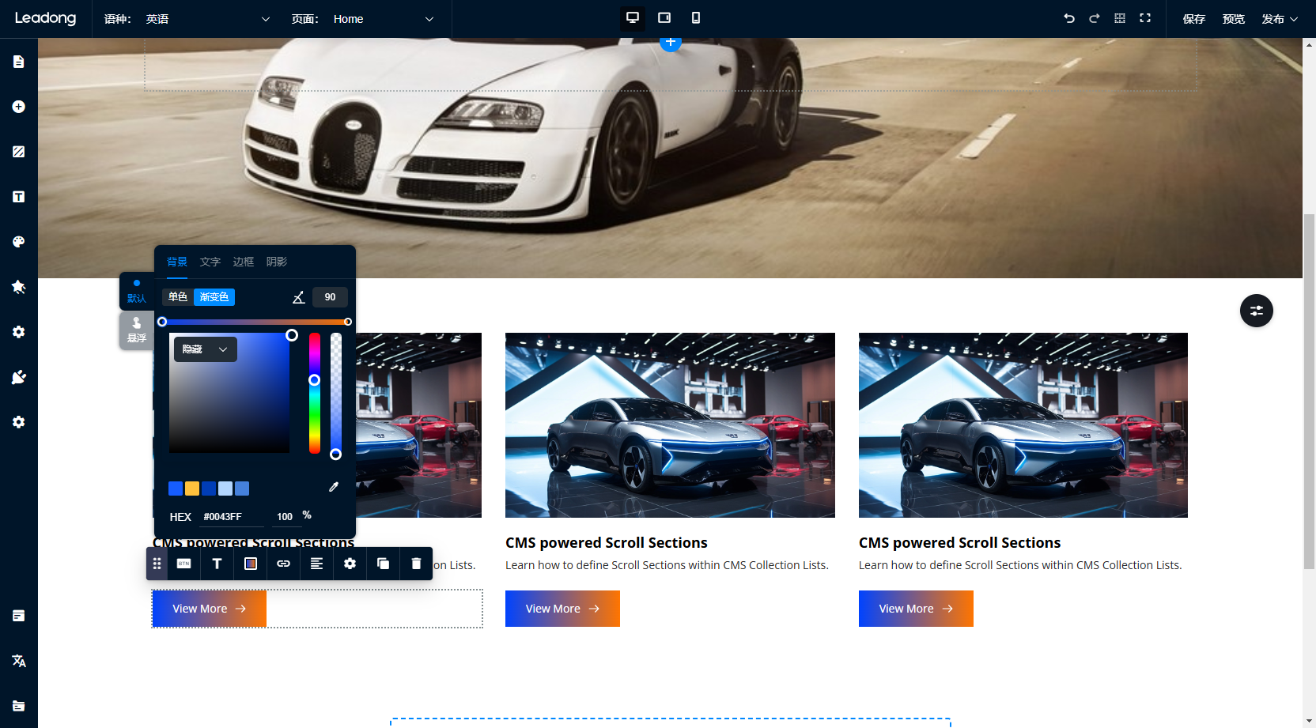This screenshot has width=1316, height=728.
Task: Switch to desktop preview mode
Action: click(x=633, y=18)
